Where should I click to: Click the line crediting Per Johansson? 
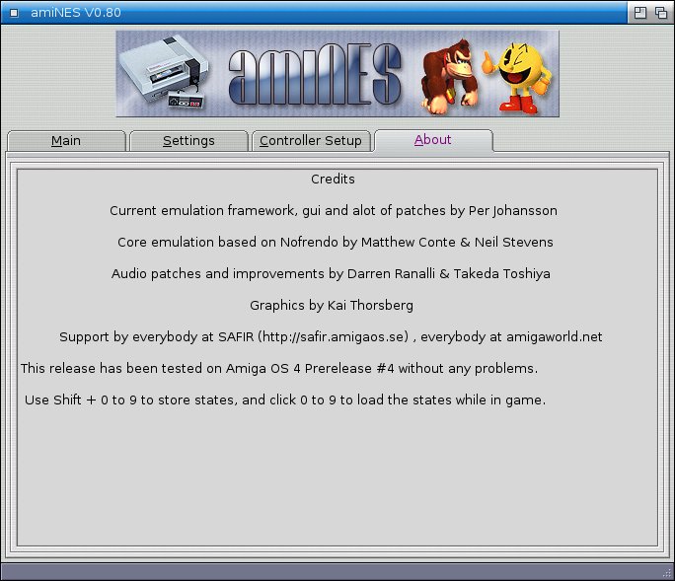click(x=334, y=210)
